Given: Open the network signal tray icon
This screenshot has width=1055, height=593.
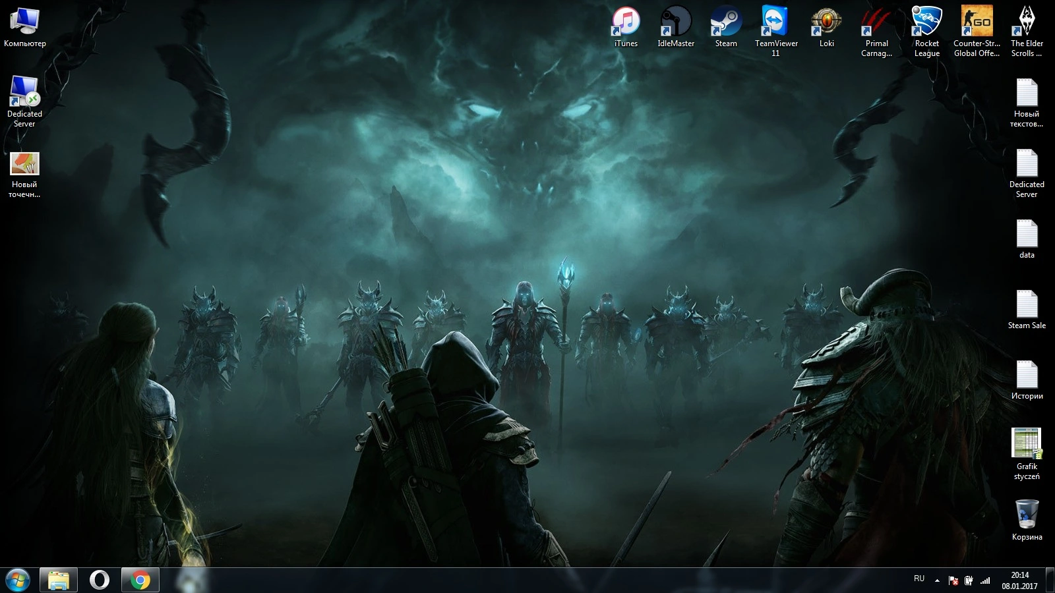Looking at the screenshot, I should [x=985, y=580].
